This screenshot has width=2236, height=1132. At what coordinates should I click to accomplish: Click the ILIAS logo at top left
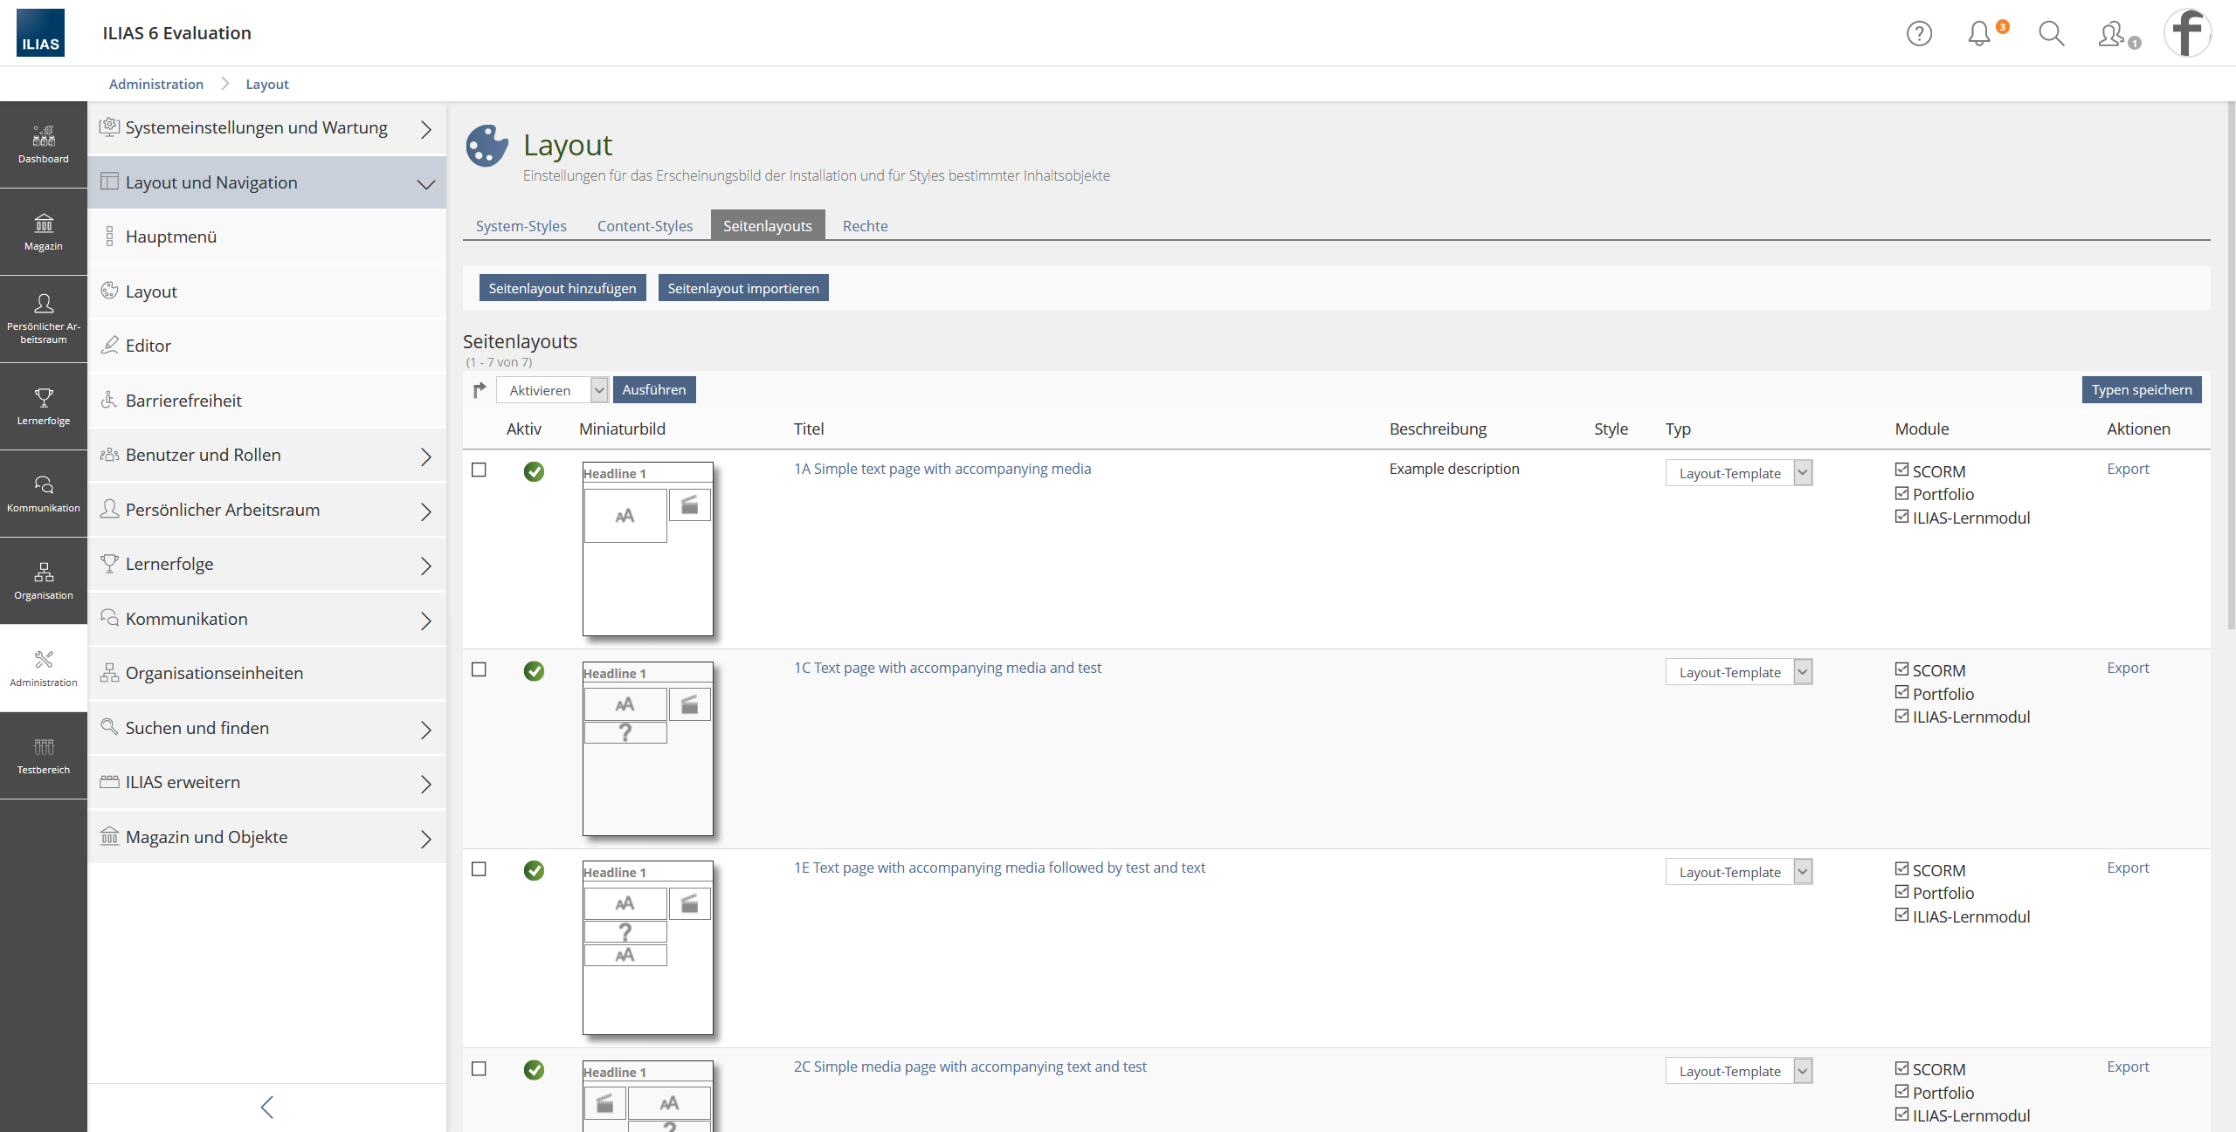(x=40, y=33)
